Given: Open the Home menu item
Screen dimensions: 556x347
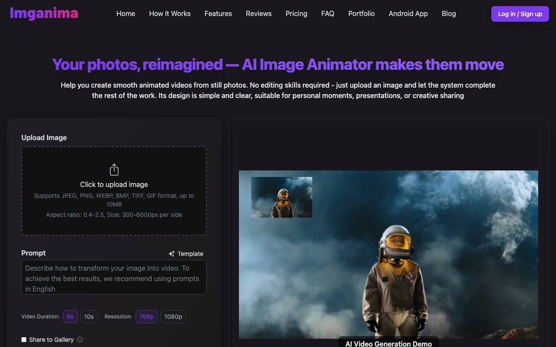Looking at the screenshot, I should (x=126, y=13).
